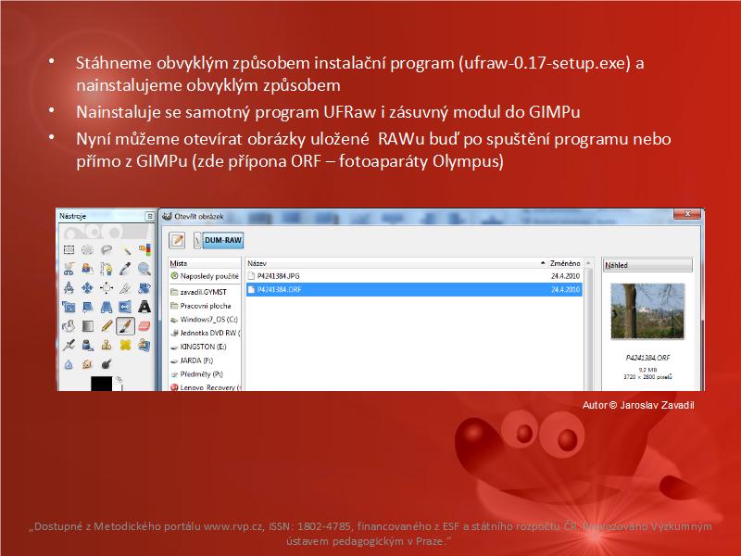The height and width of the screenshot is (556, 741).
Task: Select the file P4241384.ORF in list
Action: (414, 289)
